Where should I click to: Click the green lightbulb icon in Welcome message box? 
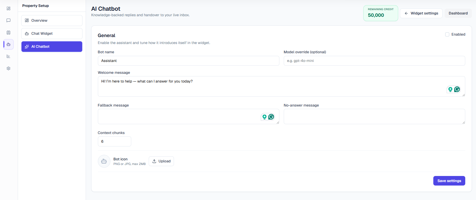click(x=450, y=89)
